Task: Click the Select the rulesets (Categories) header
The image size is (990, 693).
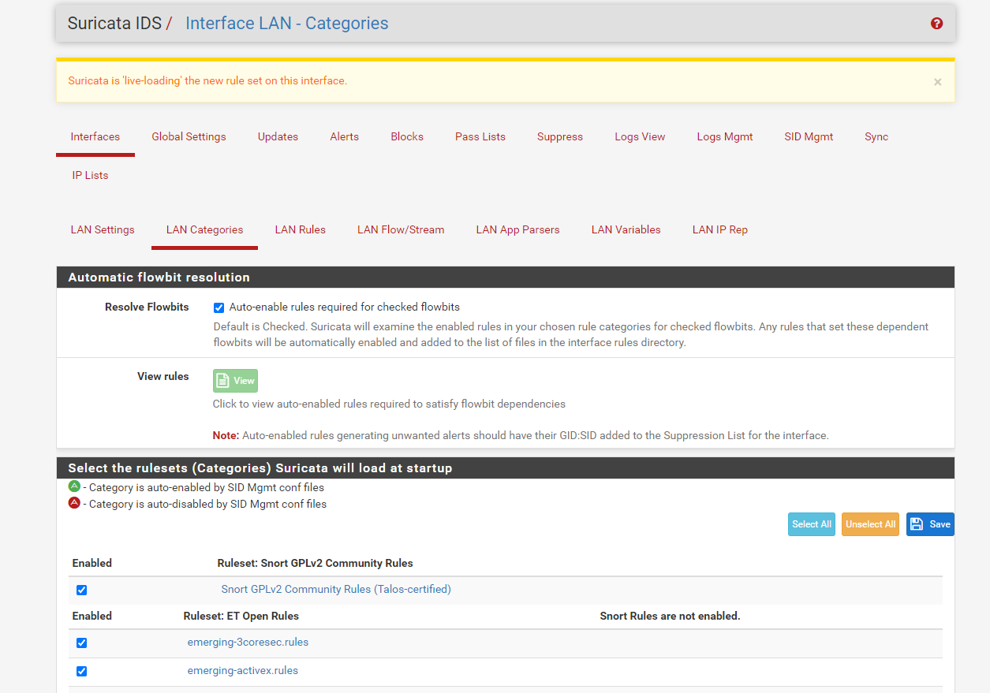Action: click(x=506, y=468)
